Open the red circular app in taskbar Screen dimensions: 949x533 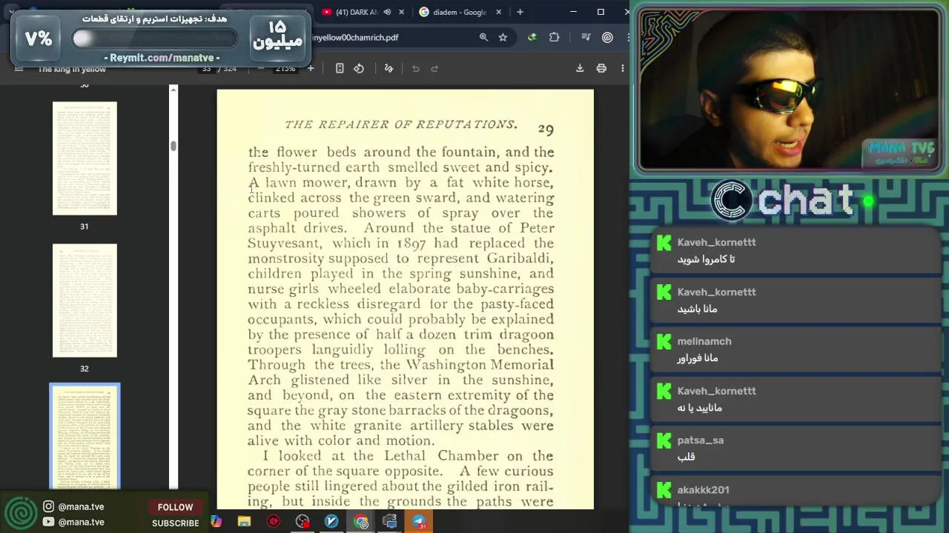[274, 522]
